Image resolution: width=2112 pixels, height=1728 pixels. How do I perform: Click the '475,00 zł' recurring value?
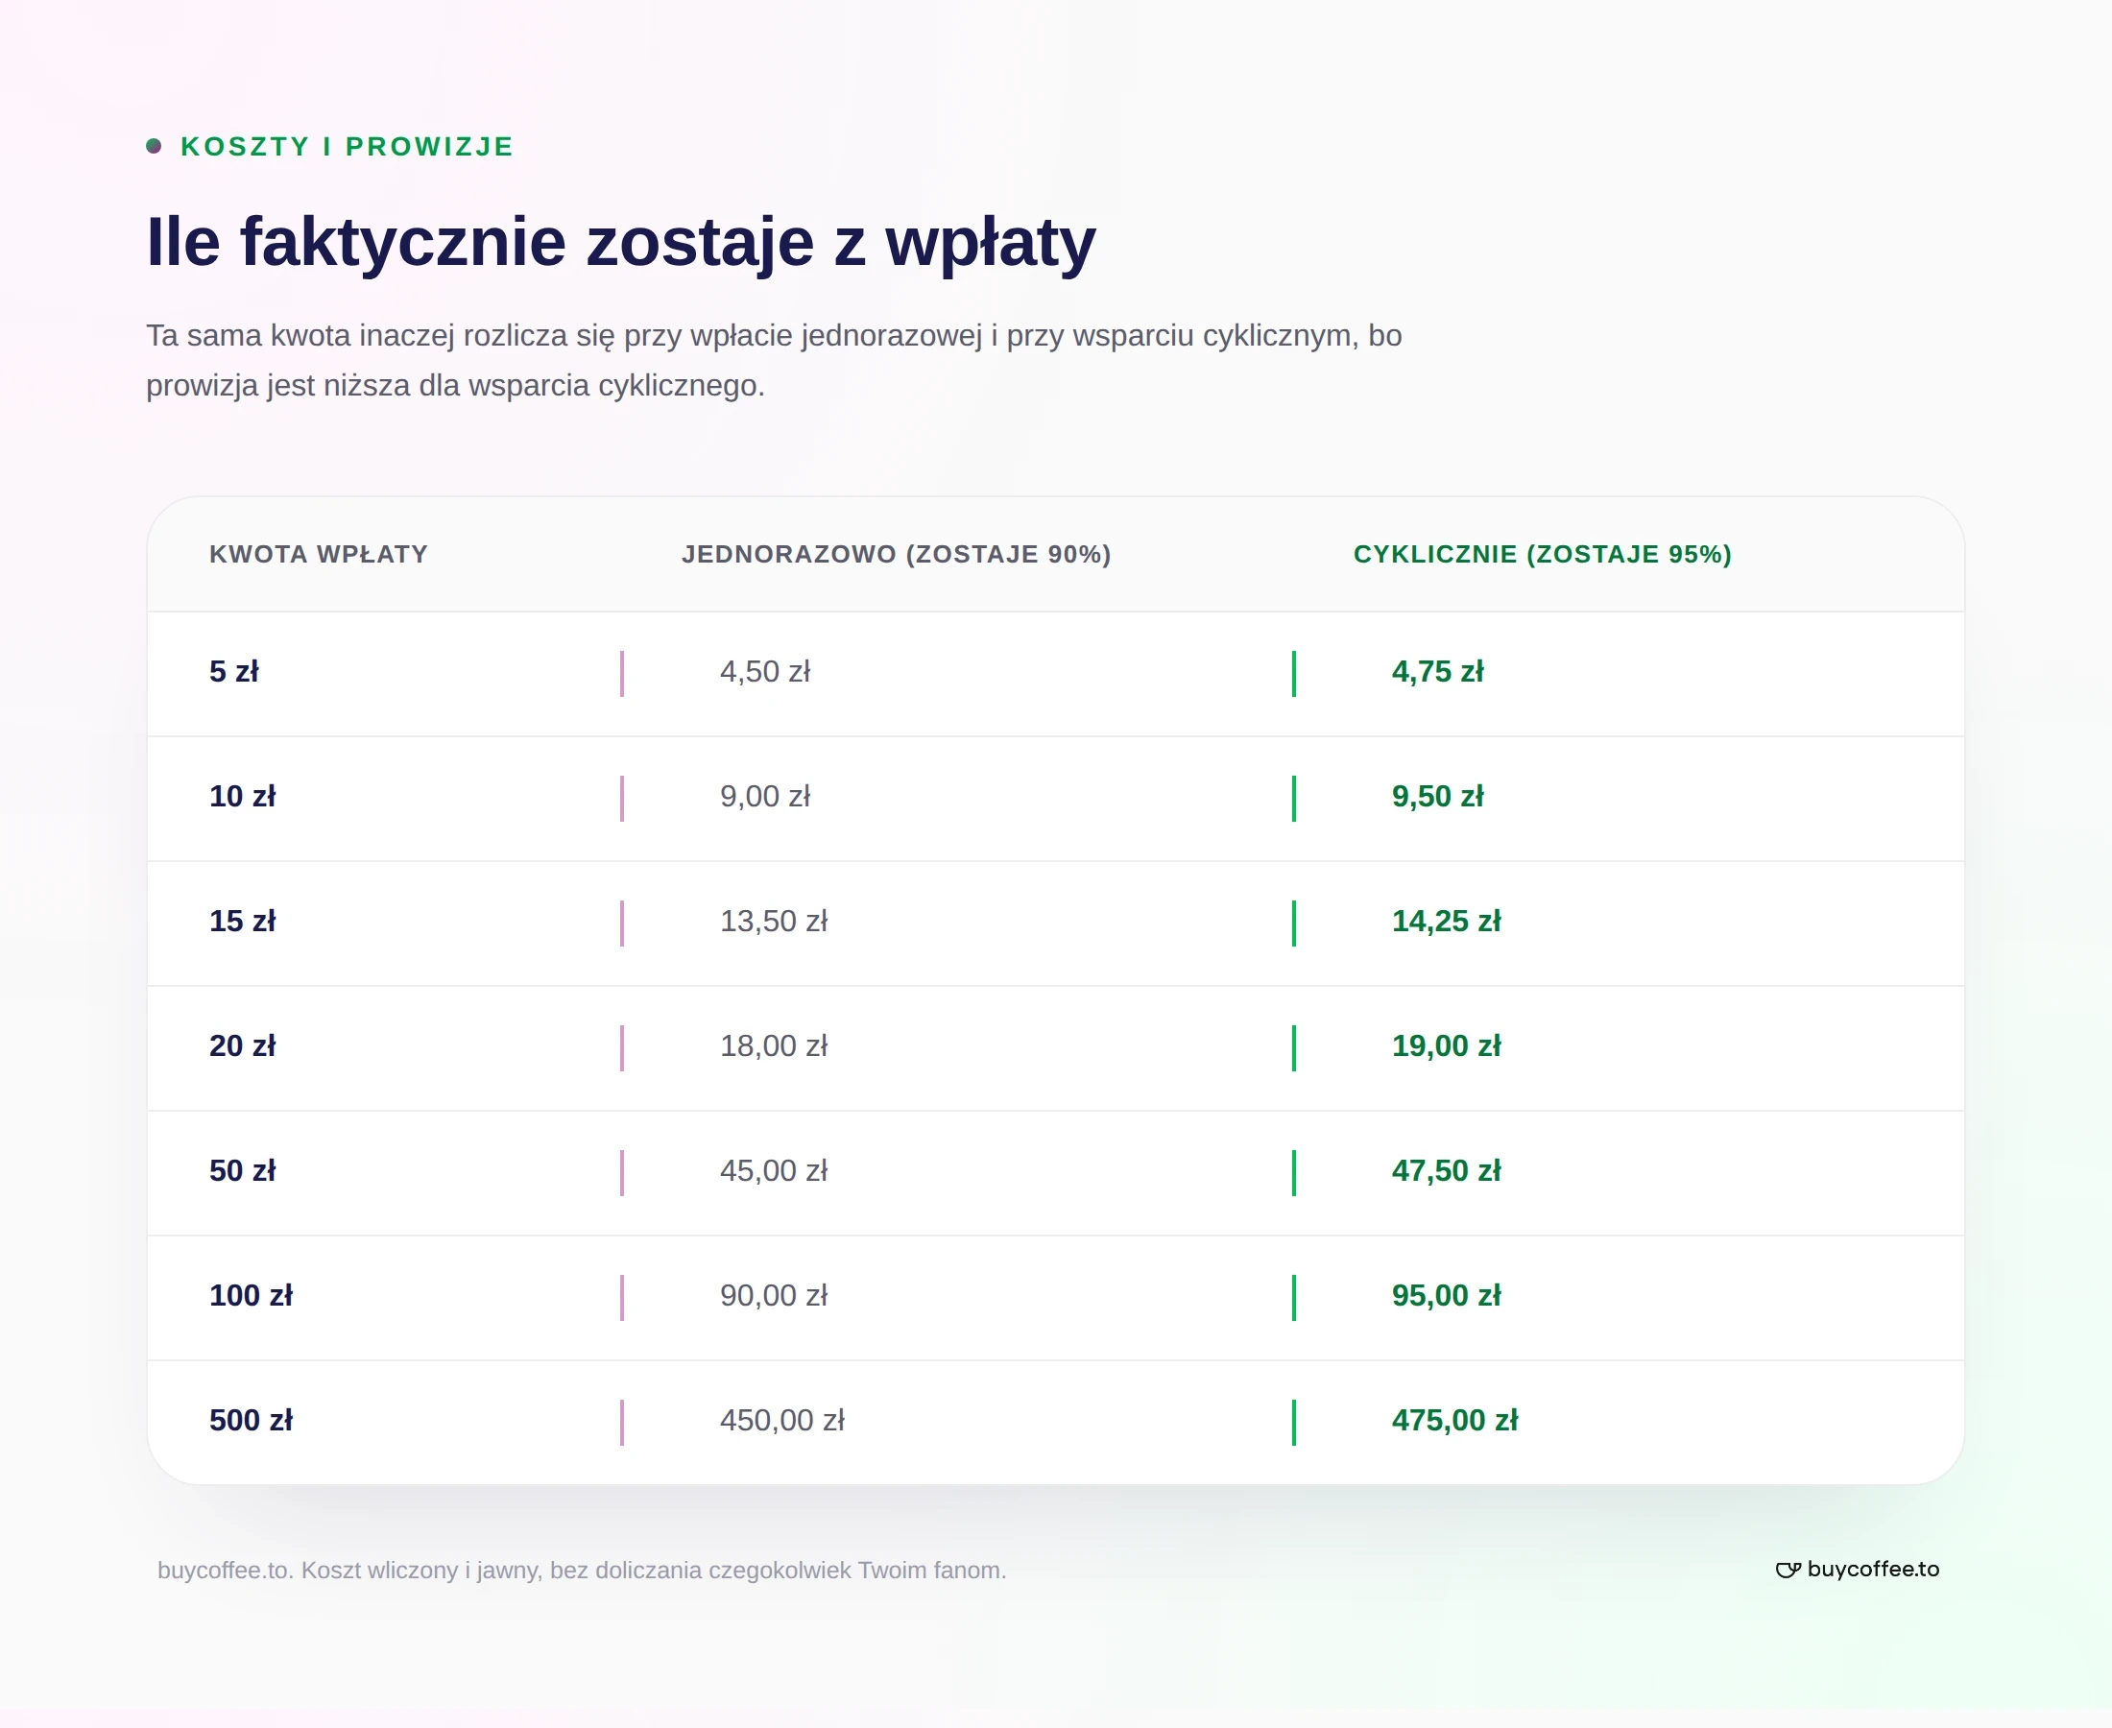tap(1455, 1421)
